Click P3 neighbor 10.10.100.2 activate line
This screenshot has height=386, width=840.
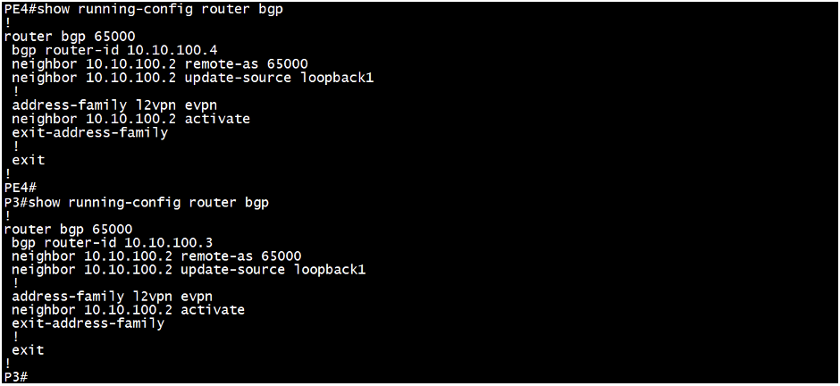coord(128,310)
